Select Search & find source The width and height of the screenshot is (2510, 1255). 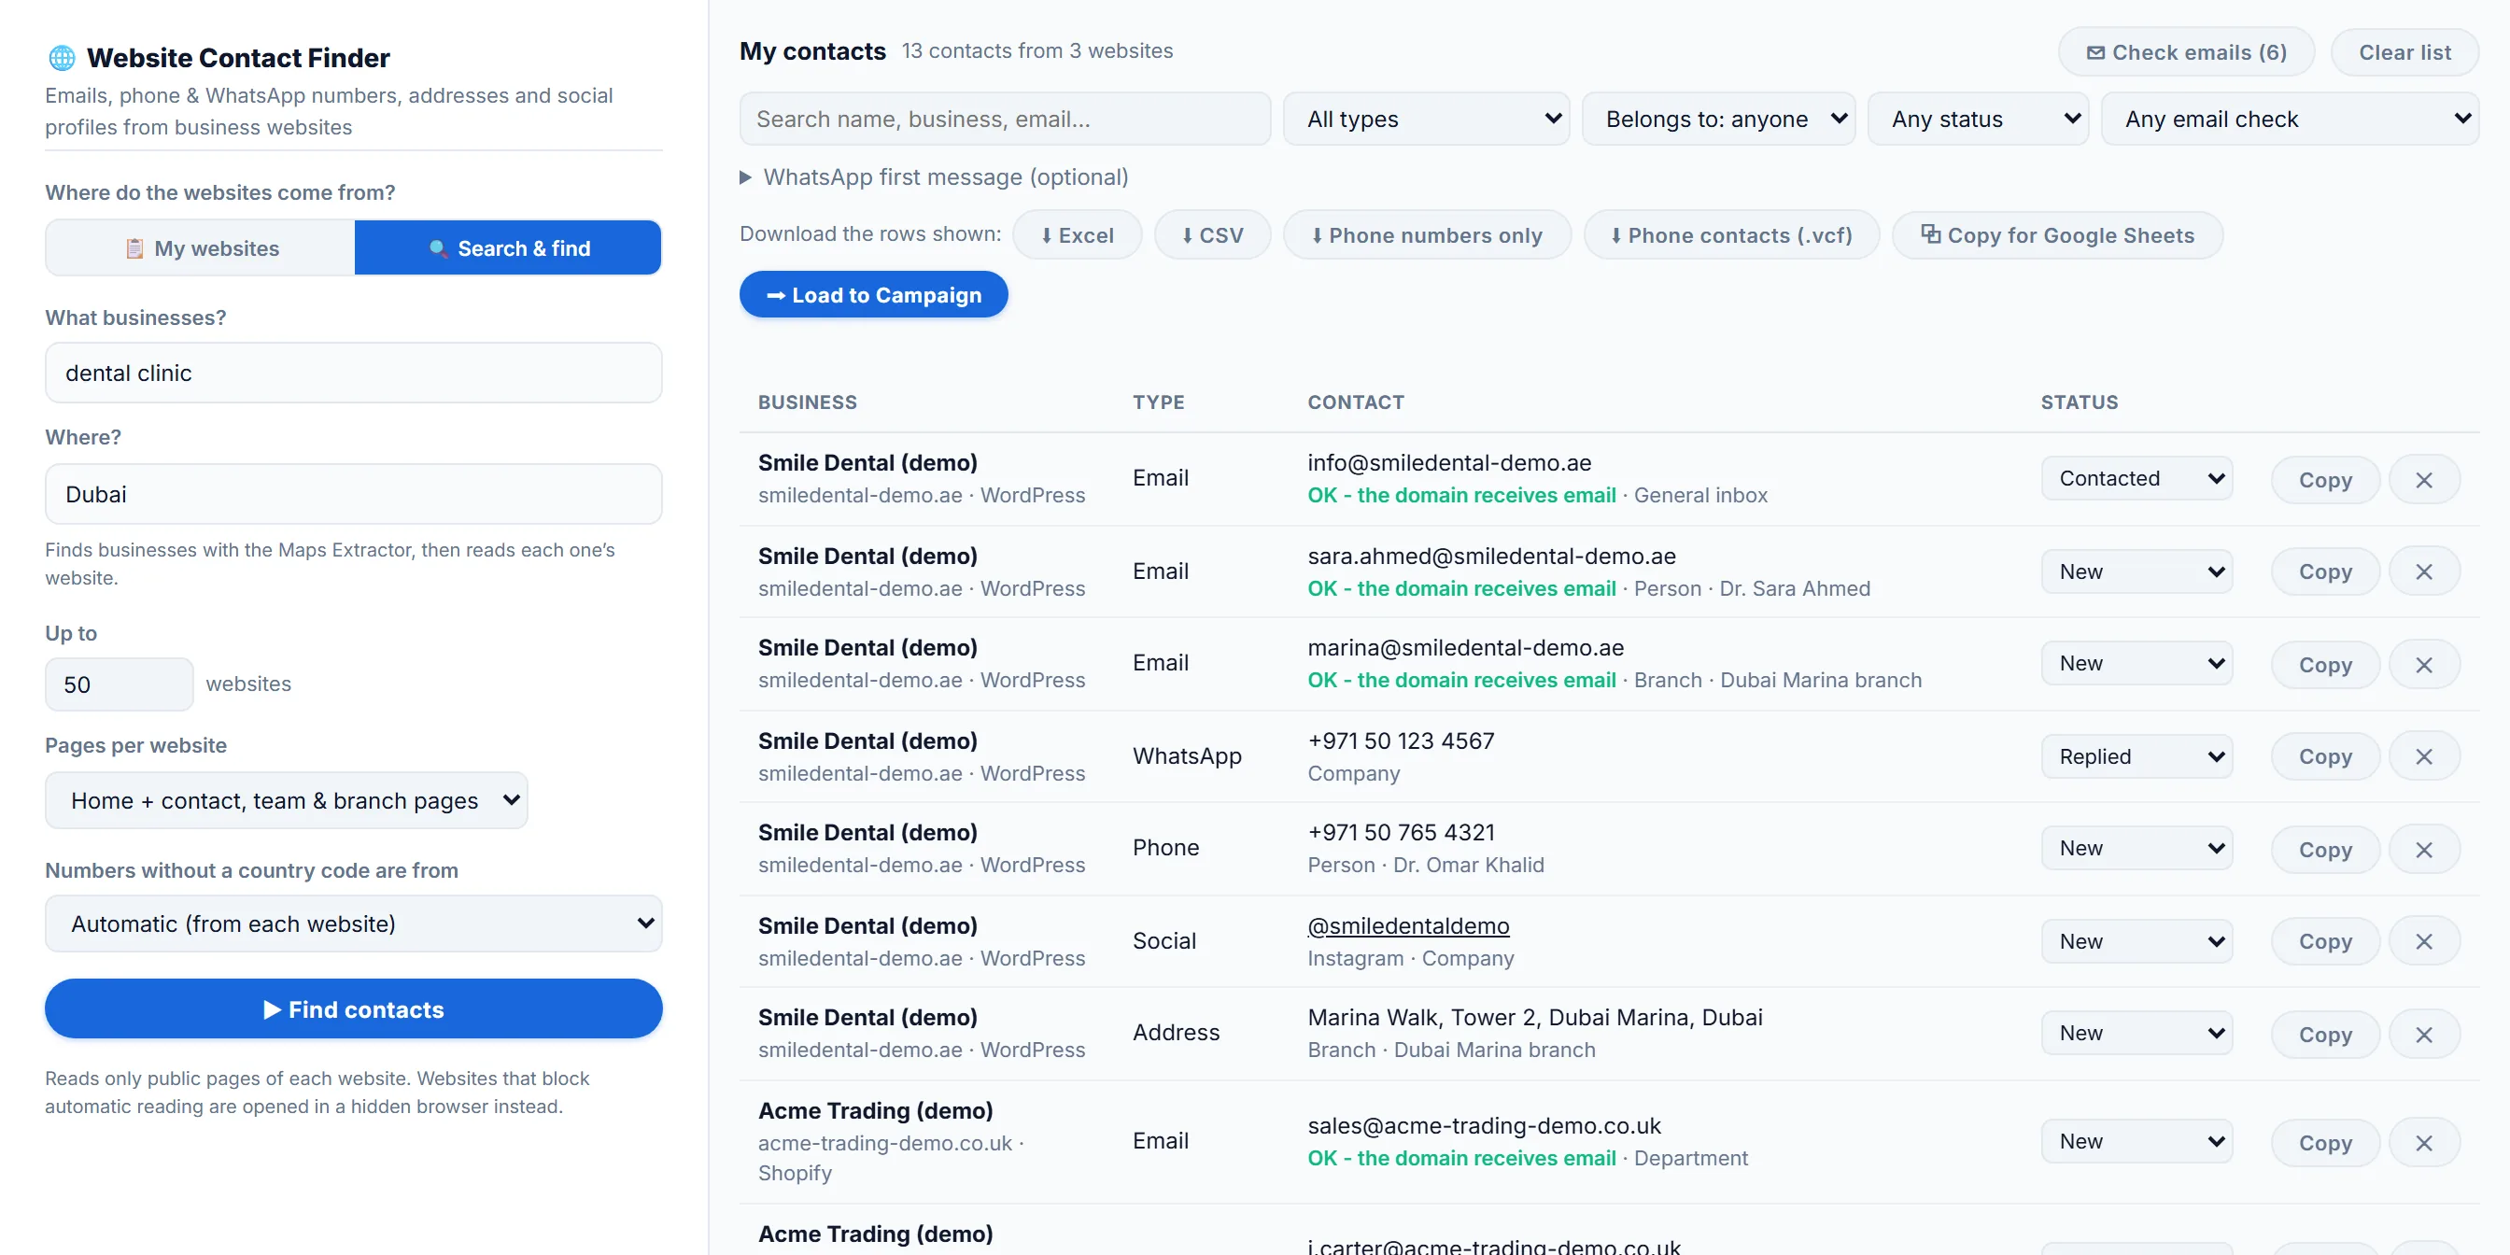click(x=508, y=247)
